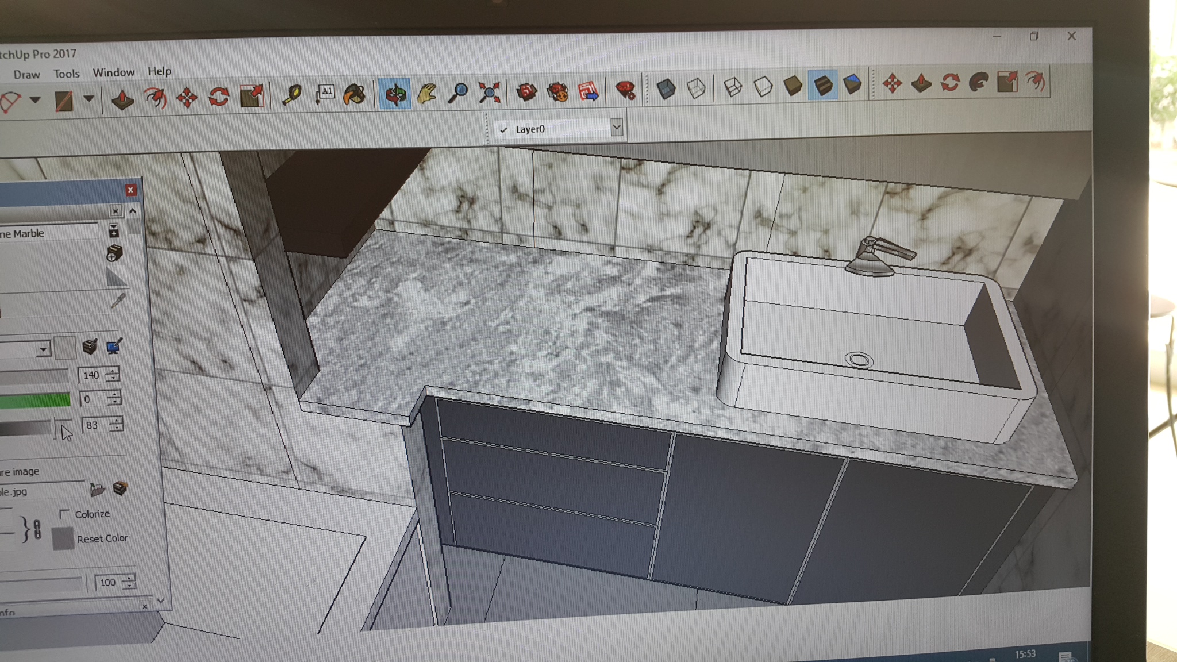Open the Tools menu

click(x=67, y=74)
